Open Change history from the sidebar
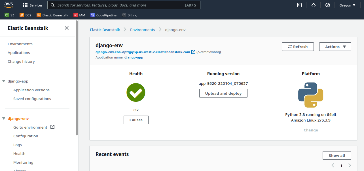The height and width of the screenshot is (171, 364). pos(21,61)
